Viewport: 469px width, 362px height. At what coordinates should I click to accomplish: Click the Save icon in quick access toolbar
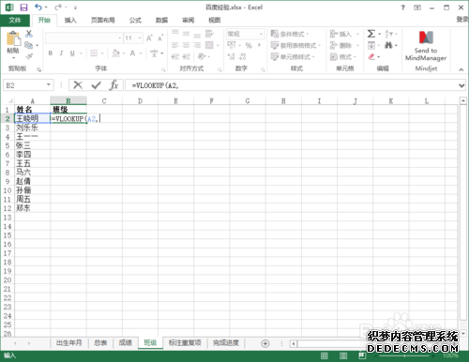[23, 8]
